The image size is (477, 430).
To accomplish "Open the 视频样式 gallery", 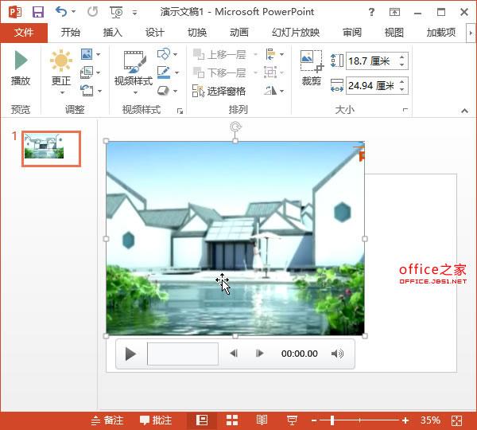I will pyautogui.click(x=134, y=72).
